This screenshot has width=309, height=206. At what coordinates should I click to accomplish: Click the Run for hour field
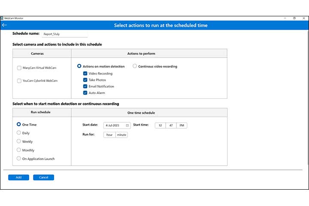pos(109,134)
